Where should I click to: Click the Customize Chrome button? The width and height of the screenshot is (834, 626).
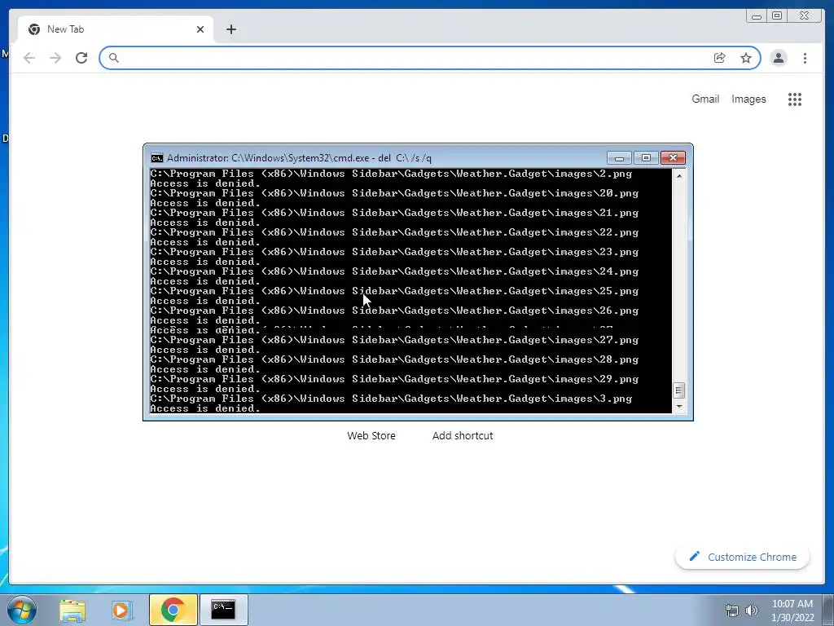[743, 557]
